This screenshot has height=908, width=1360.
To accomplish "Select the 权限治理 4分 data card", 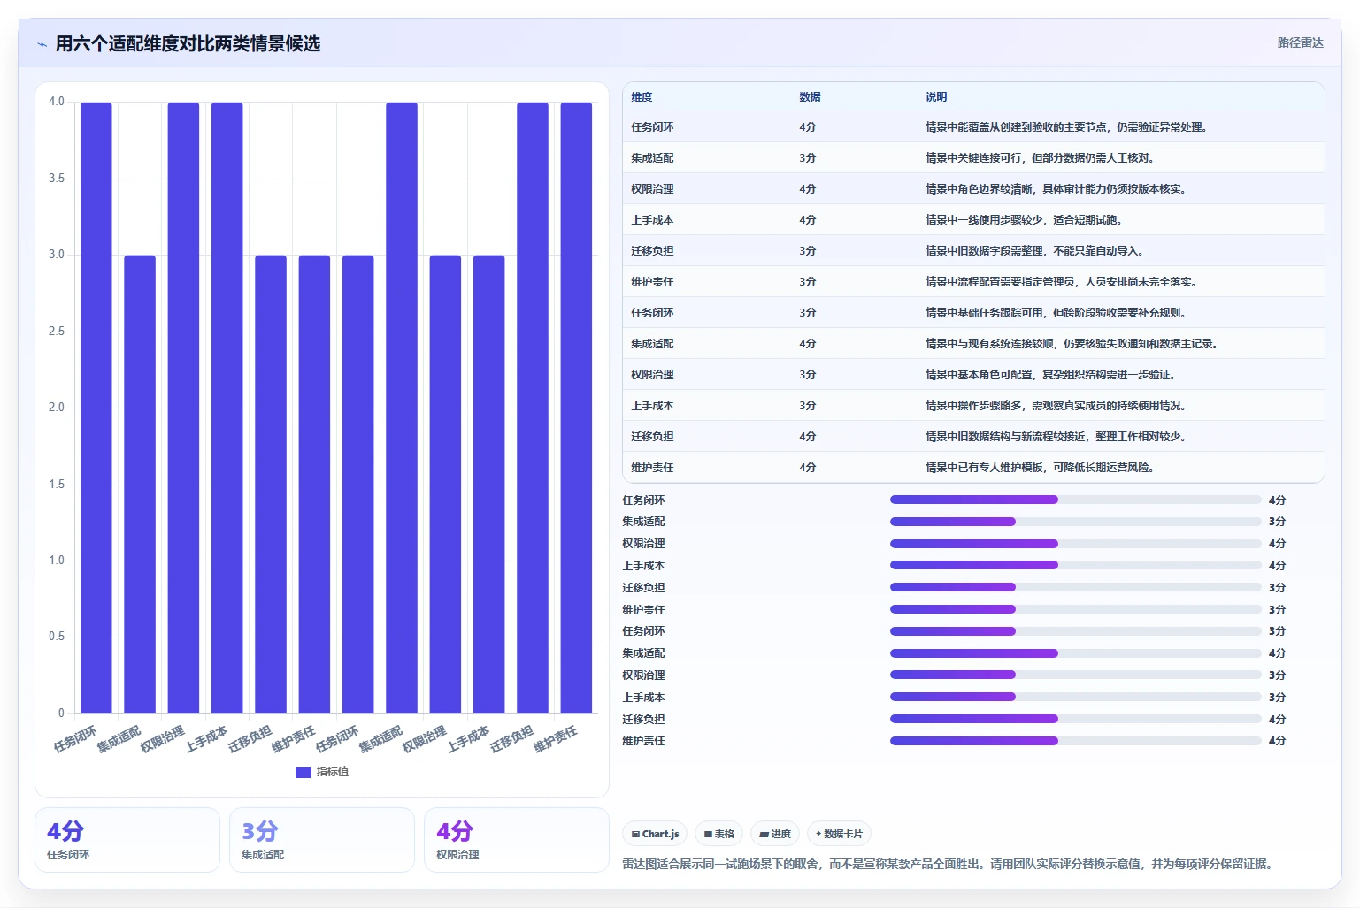I will 517,840.
